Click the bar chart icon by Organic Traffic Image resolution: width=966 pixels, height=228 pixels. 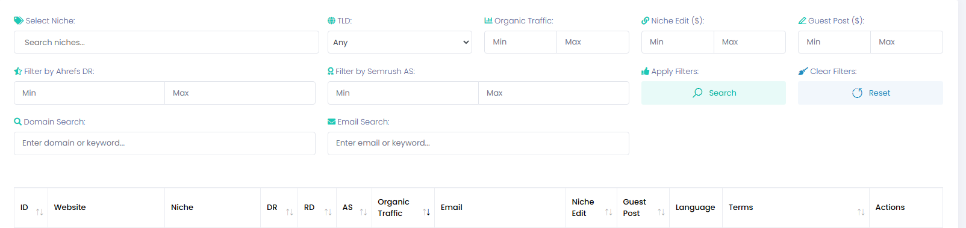click(x=488, y=20)
